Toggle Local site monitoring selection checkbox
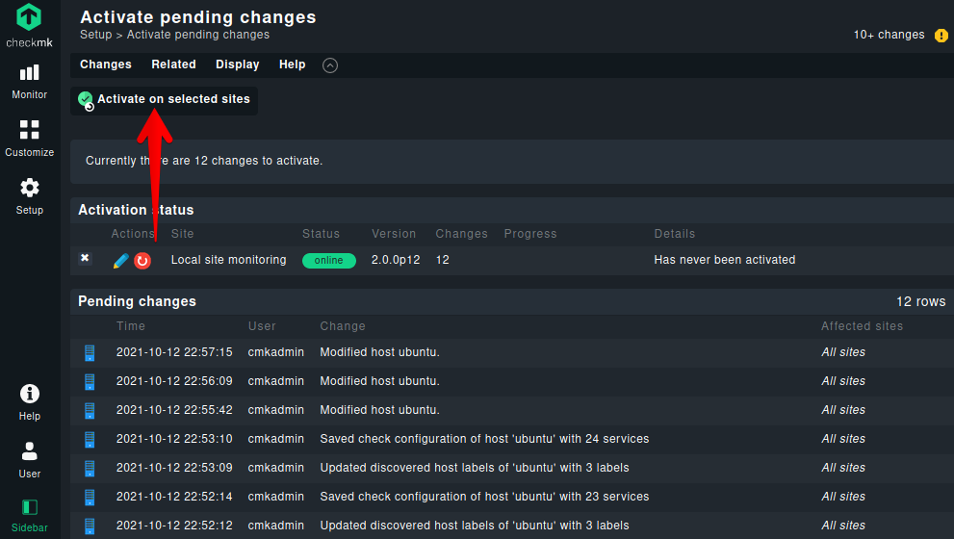The height and width of the screenshot is (539, 954). [x=85, y=258]
